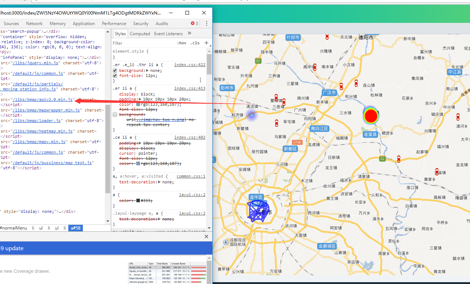Click the car marker near the S2 road
Screen dimensions: 470x284
[398, 159]
